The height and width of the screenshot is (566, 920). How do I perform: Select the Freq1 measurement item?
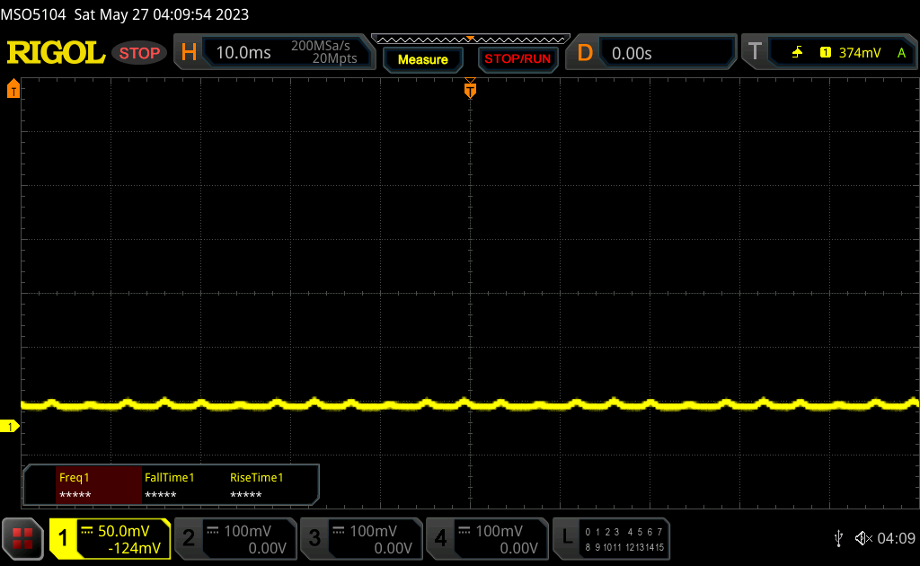pyautogui.click(x=98, y=486)
